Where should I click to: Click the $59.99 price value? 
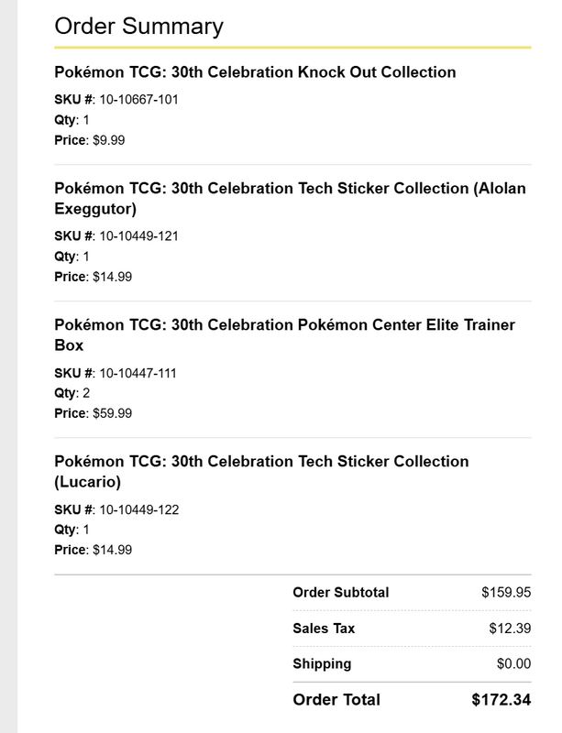[112, 413]
